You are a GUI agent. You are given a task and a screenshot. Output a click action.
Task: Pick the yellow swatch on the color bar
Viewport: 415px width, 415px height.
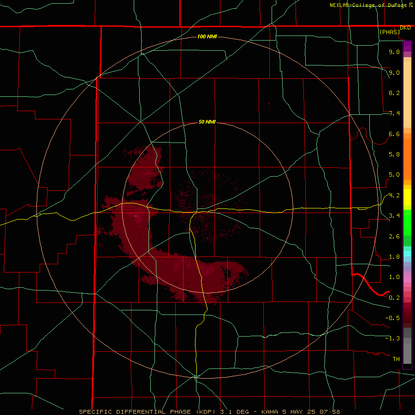coord(407,197)
